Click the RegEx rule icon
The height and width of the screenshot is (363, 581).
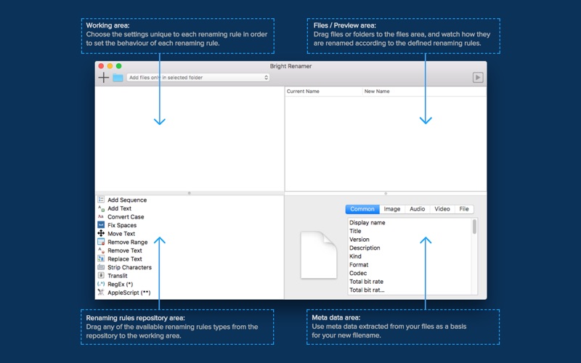point(101,284)
